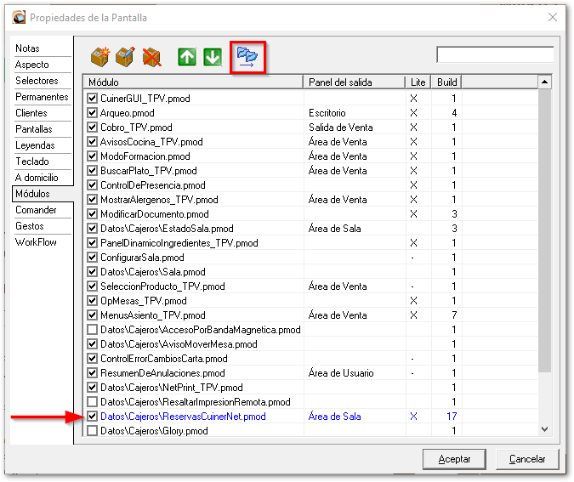Toggle ReservasCuinerNet.pmod checkbox
Screen dimensions: 574x482
(92, 417)
